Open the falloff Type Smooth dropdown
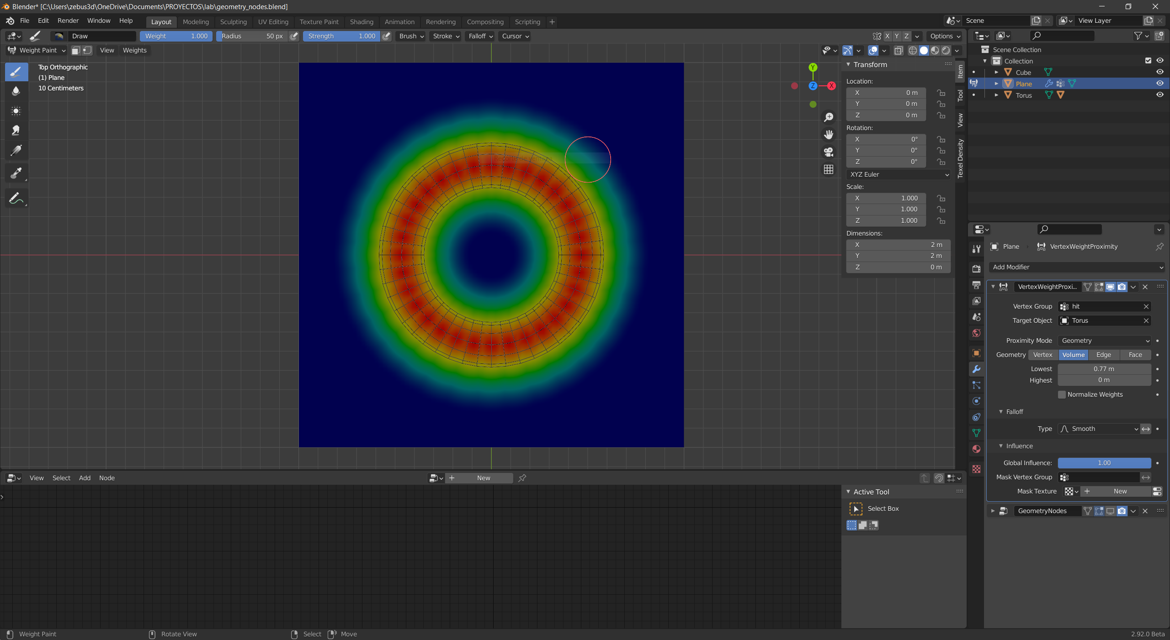 pos(1099,429)
